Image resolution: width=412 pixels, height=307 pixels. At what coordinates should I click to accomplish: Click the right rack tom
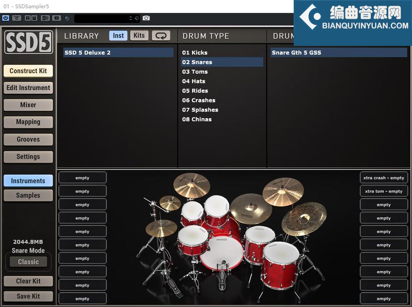coord(217,210)
